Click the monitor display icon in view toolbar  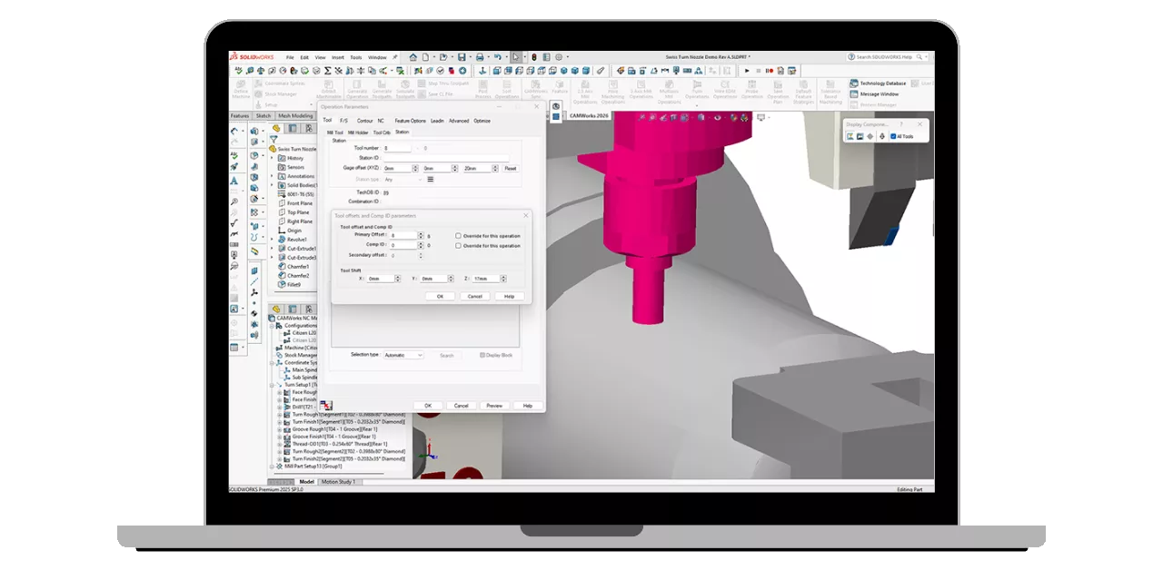tap(760, 117)
